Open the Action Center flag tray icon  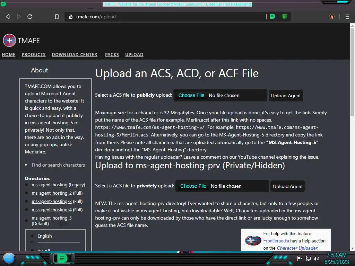[x=300, y=258]
